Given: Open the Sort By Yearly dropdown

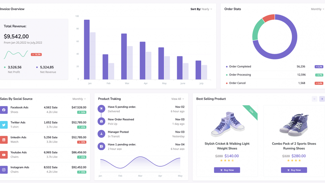Looking at the screenshot, I should click(201, 9).
